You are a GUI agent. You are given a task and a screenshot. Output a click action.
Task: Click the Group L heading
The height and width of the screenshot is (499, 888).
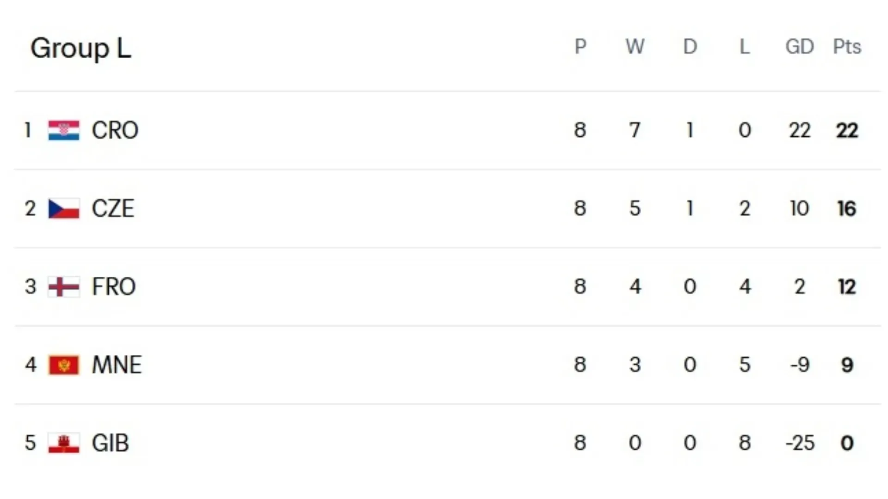click(x=81, y=48)
